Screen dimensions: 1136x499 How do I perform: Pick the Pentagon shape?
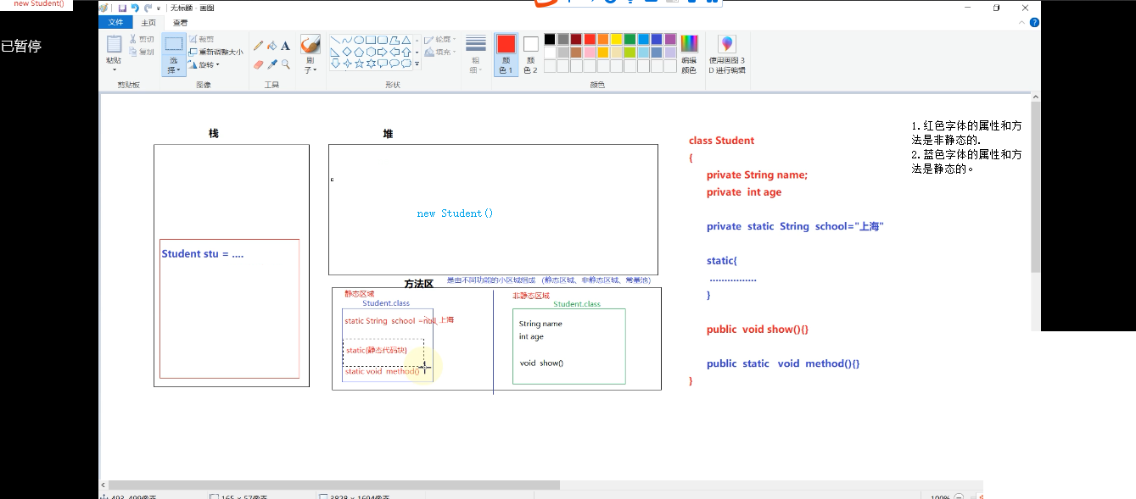coord(359,52)
